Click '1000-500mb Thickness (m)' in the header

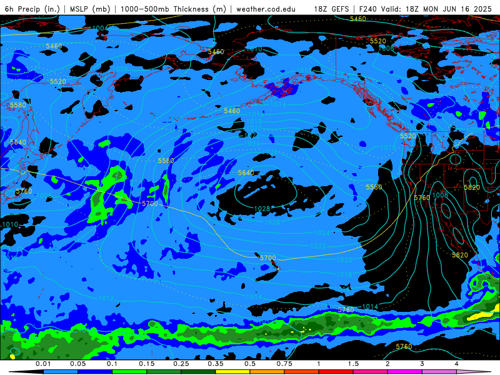(x=173, y=9)
